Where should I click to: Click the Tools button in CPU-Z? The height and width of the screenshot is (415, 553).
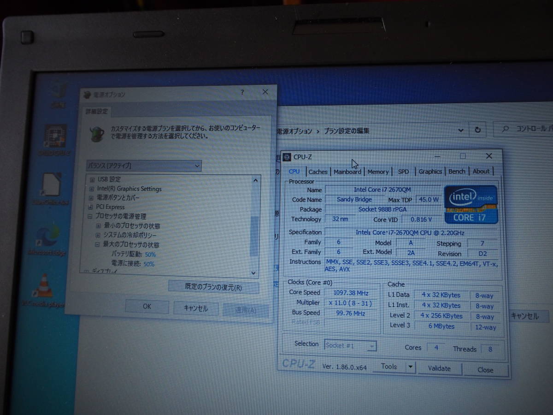tap(389, 367)
